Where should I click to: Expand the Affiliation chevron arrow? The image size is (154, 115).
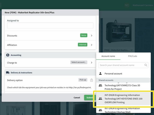click(92, 45)
